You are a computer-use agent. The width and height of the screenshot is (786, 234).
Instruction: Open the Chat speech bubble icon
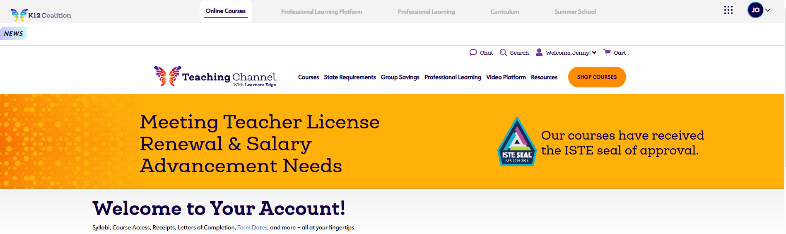tap(473, 52)
